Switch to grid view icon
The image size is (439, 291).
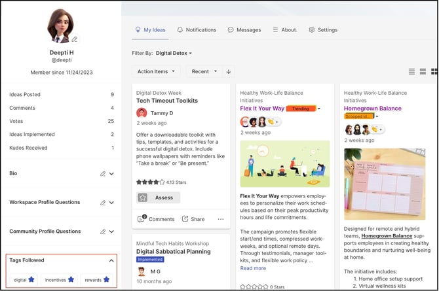click(434, 71)
